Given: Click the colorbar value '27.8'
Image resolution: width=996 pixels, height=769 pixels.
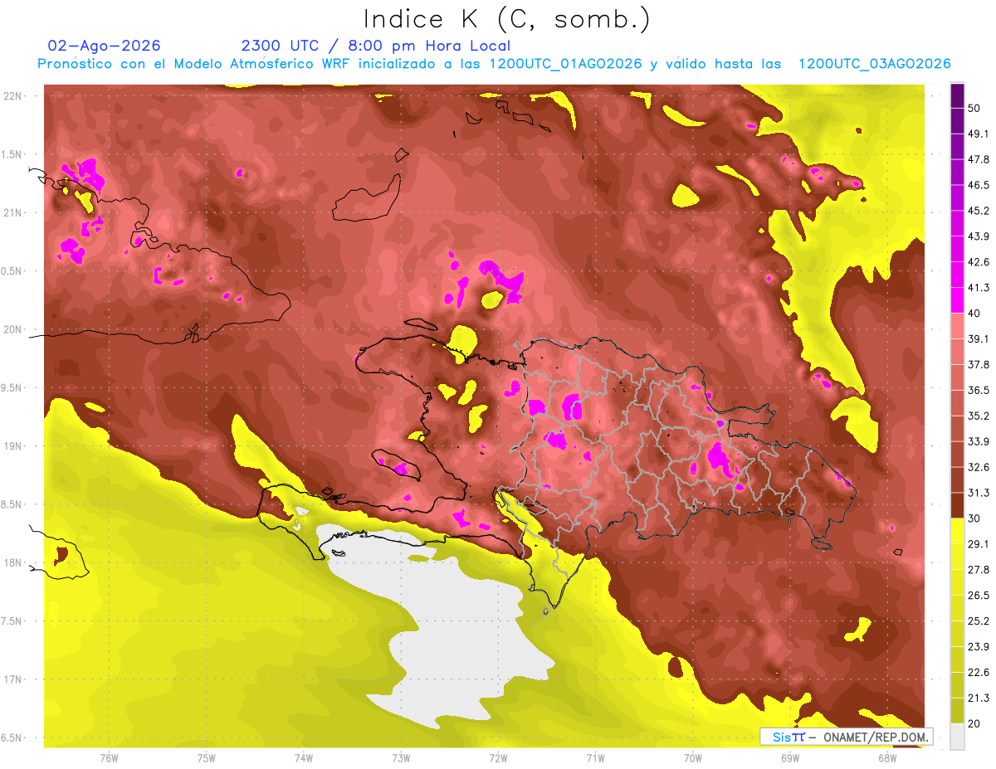Looking at the screenshot, I should point(978,570).
